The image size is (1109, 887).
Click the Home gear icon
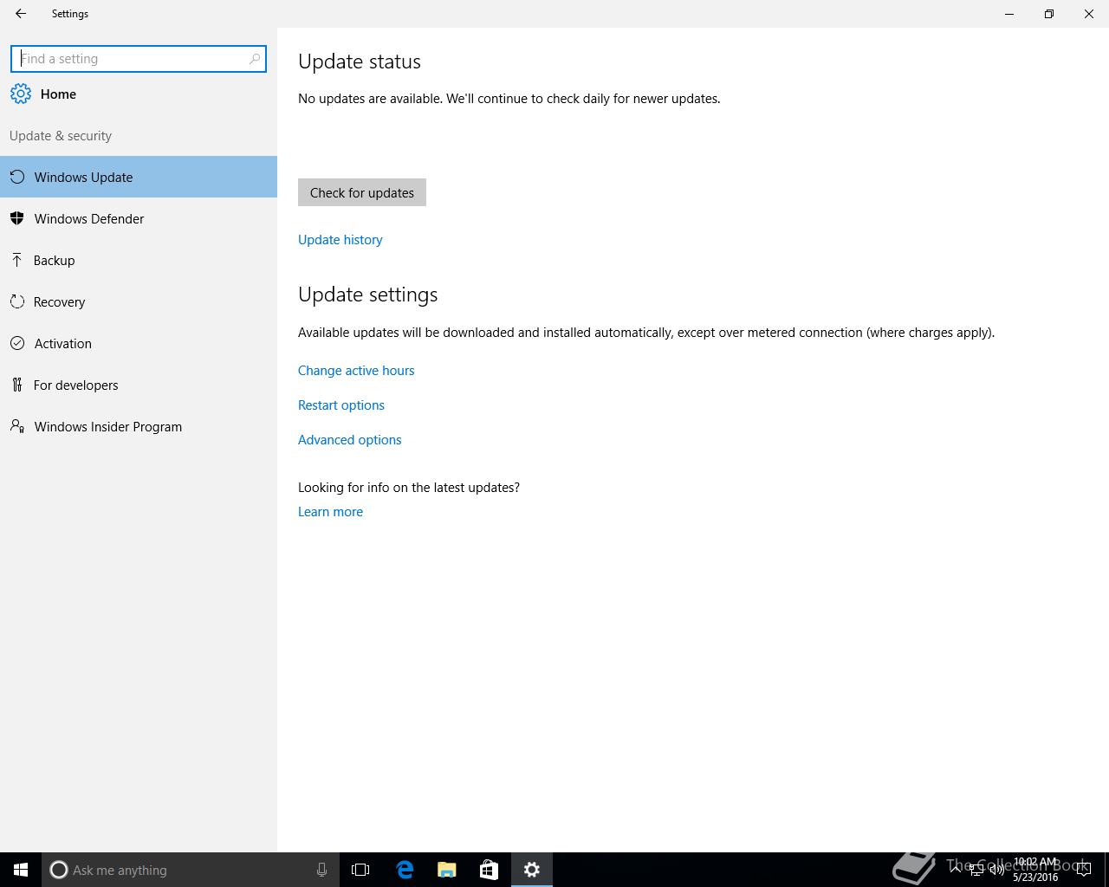click(x=21, y=94)
